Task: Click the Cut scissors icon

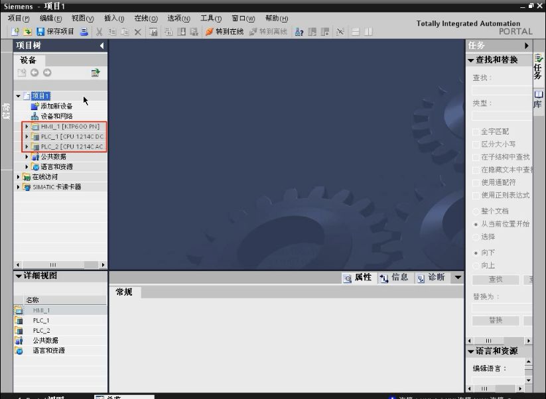Action: click(100, 32)
